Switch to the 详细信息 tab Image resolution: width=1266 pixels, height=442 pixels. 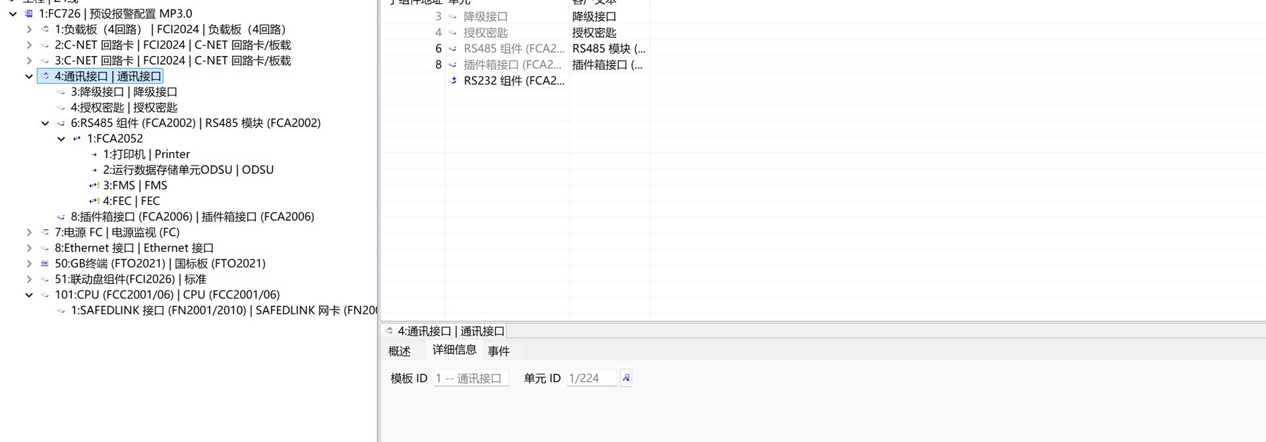click(454, 350)
